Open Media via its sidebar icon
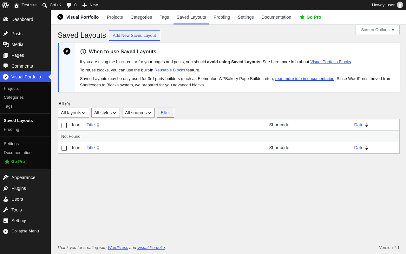Image resolution: width=406 pixels, height=254 pixels. (6, 44)
